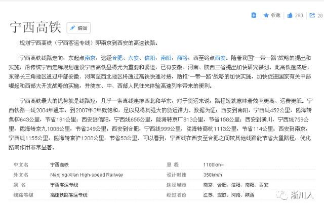Open the 商洛 link

point(182,58)
